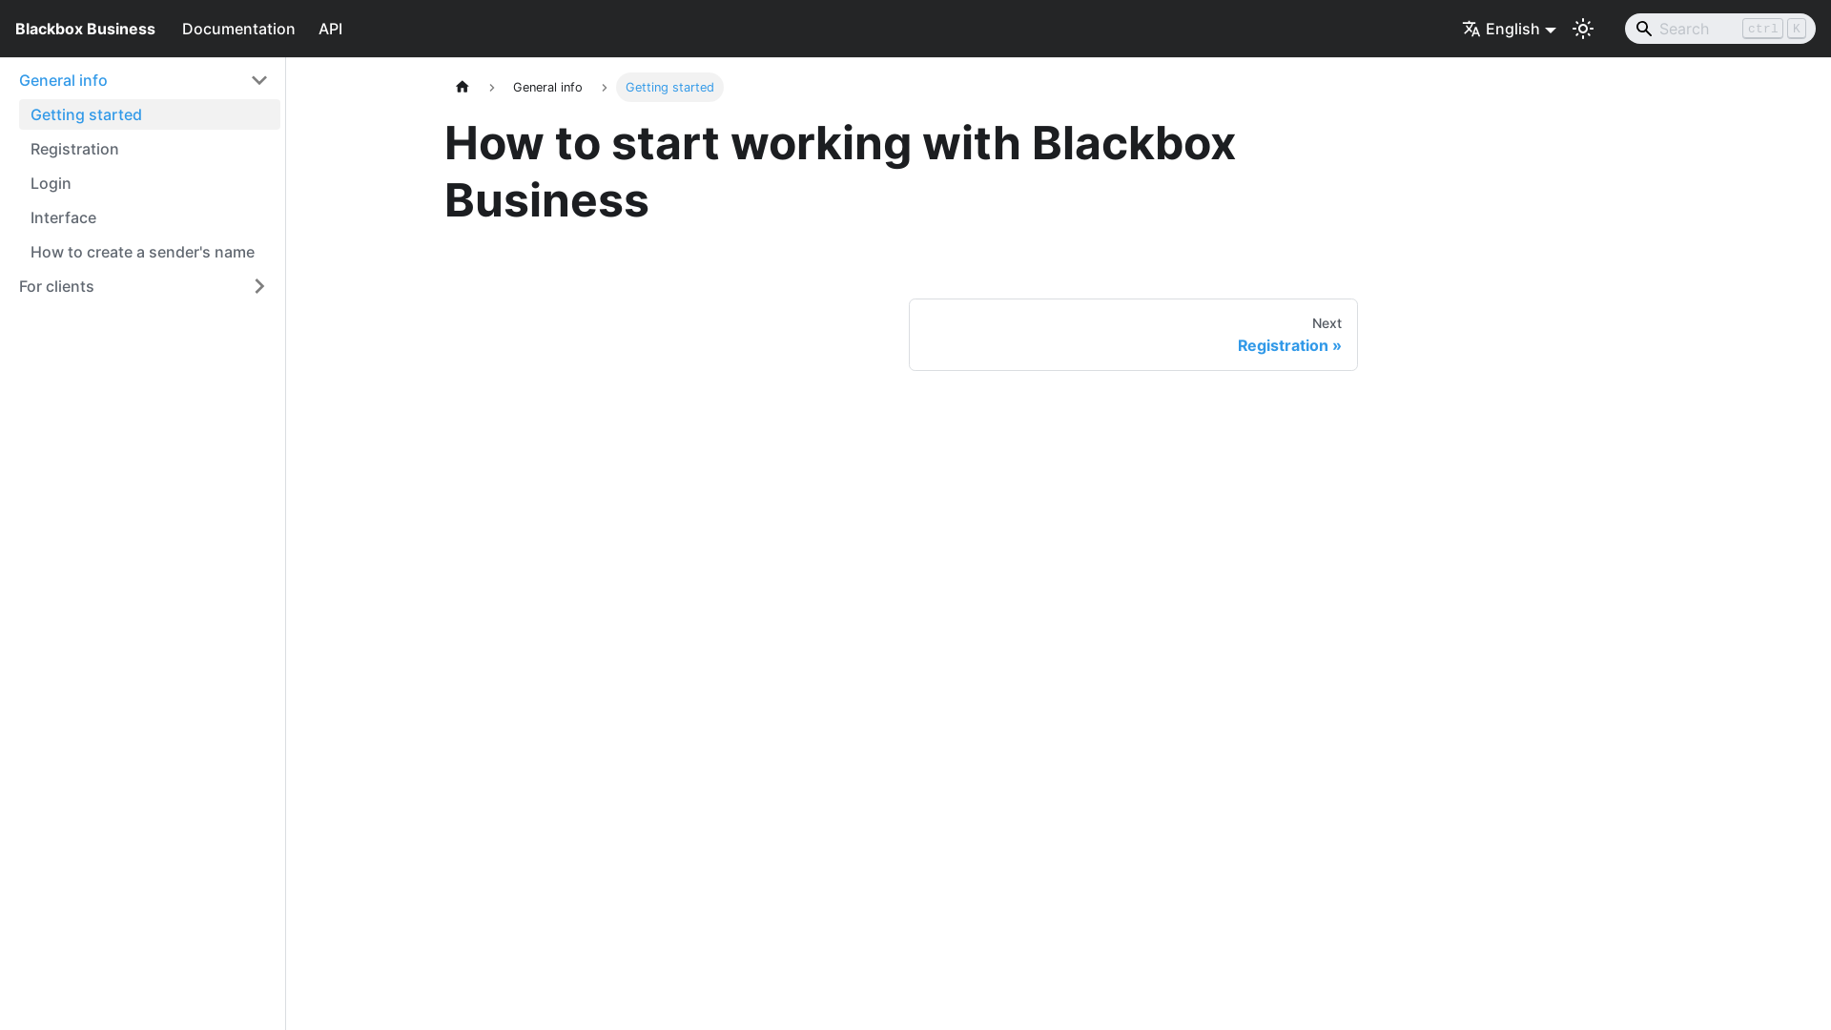Viewport: 1831px width, 1030px height.
Task: Go to Next Registration page link
Action: click(x=1133, y=335)
